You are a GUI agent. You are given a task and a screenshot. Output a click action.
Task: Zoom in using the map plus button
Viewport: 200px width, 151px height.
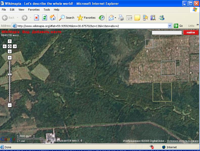[x=10, y=58]
